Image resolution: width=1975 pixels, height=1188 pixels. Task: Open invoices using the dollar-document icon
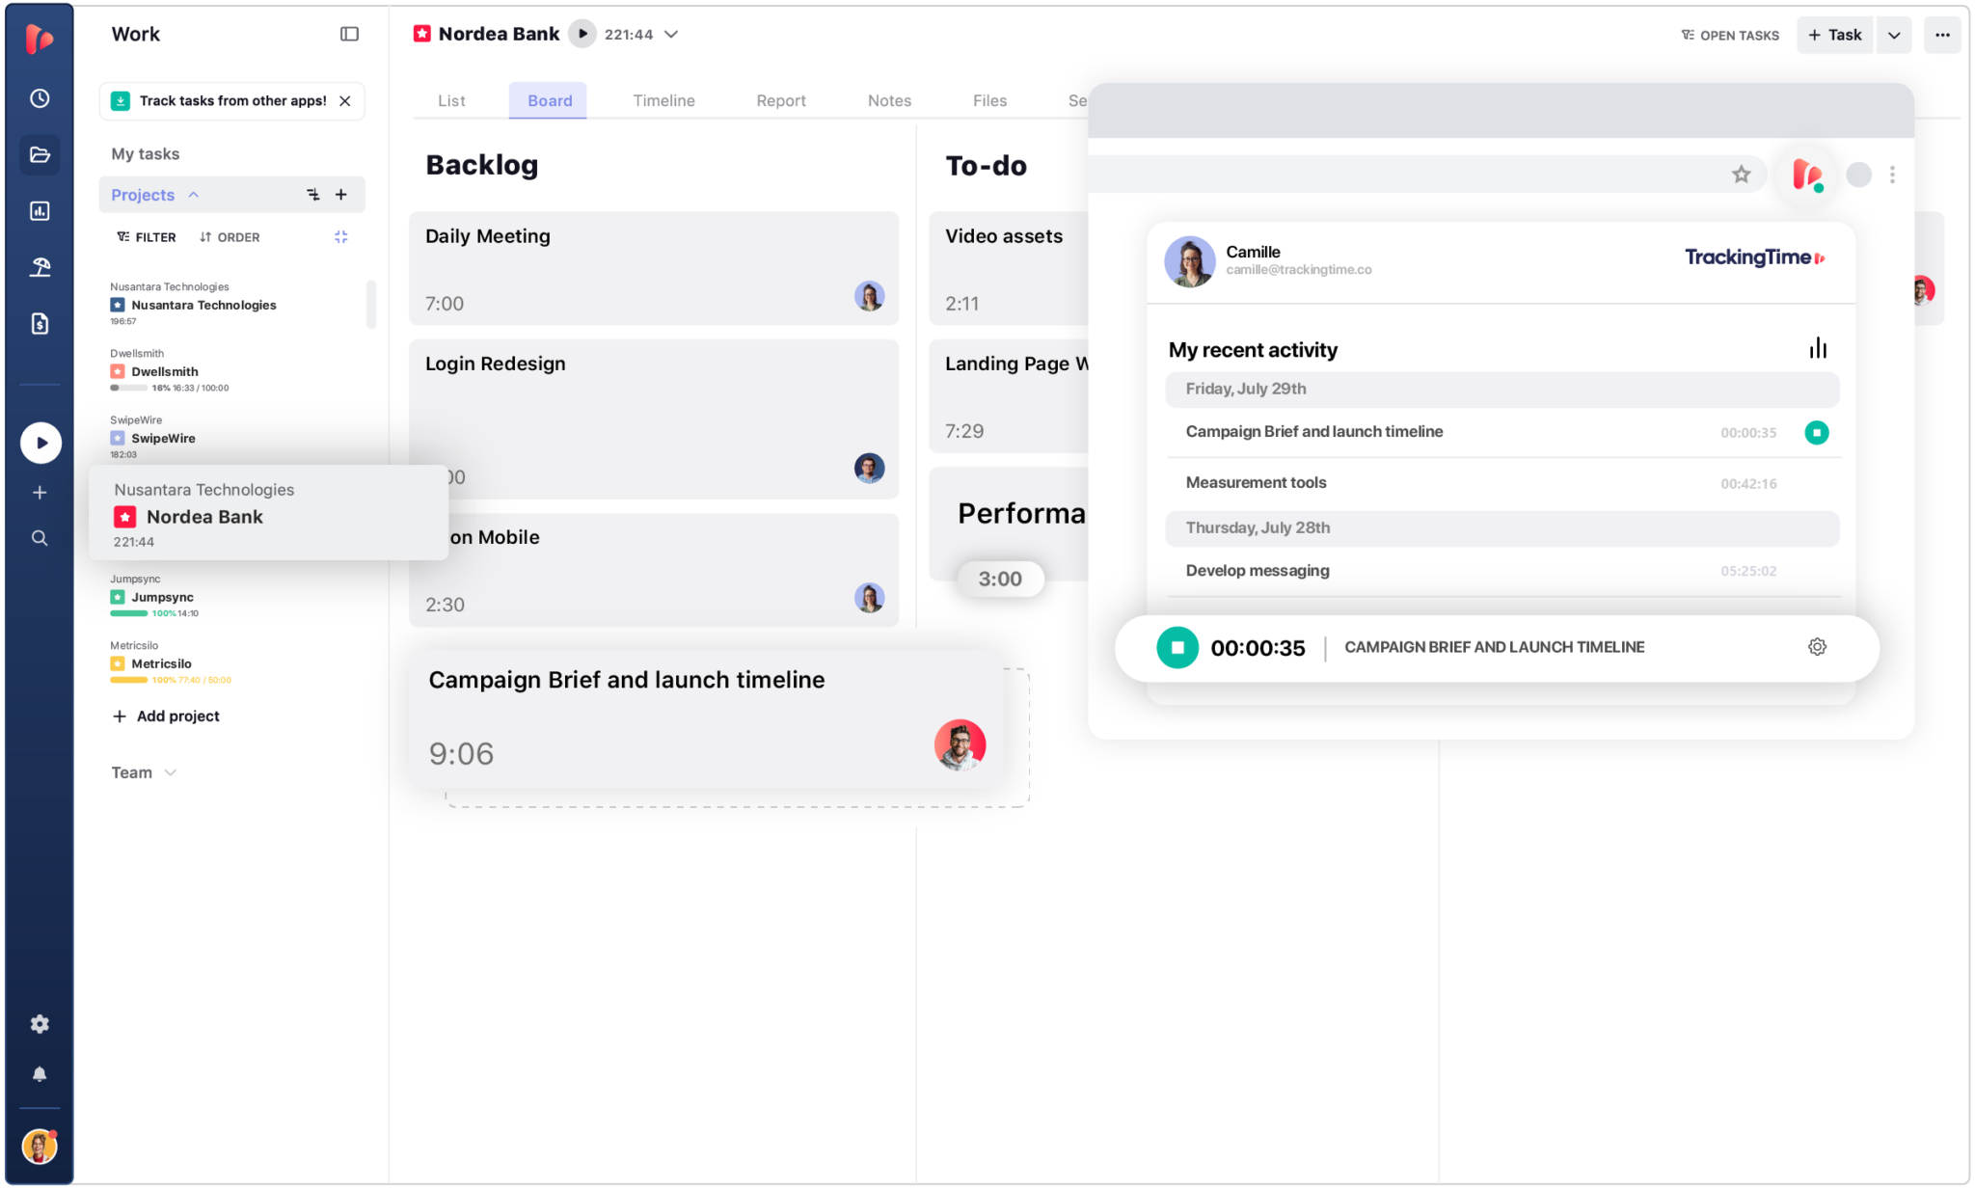[40, 323]
